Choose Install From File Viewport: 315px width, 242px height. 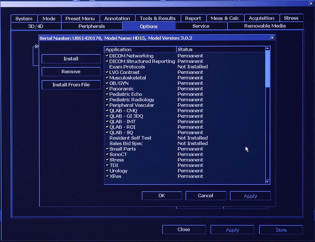point(71,85)
